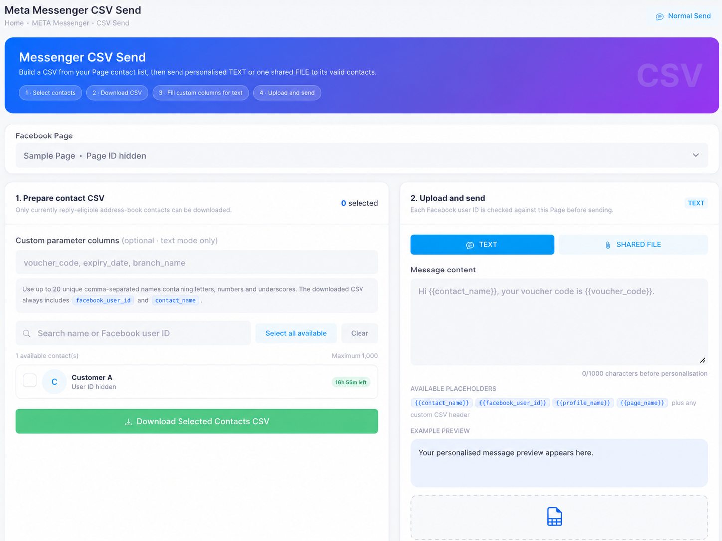Click the facebook_user_id code tag
This screenshot has width=722, height=541.
[x=103, y=300]
